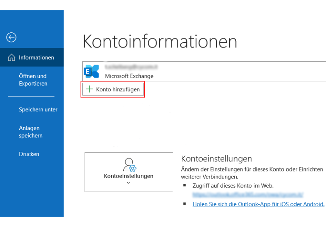Click the Kontoinformationen heading
This screenshot has width=326, height=227.
[x=160, y=41]
